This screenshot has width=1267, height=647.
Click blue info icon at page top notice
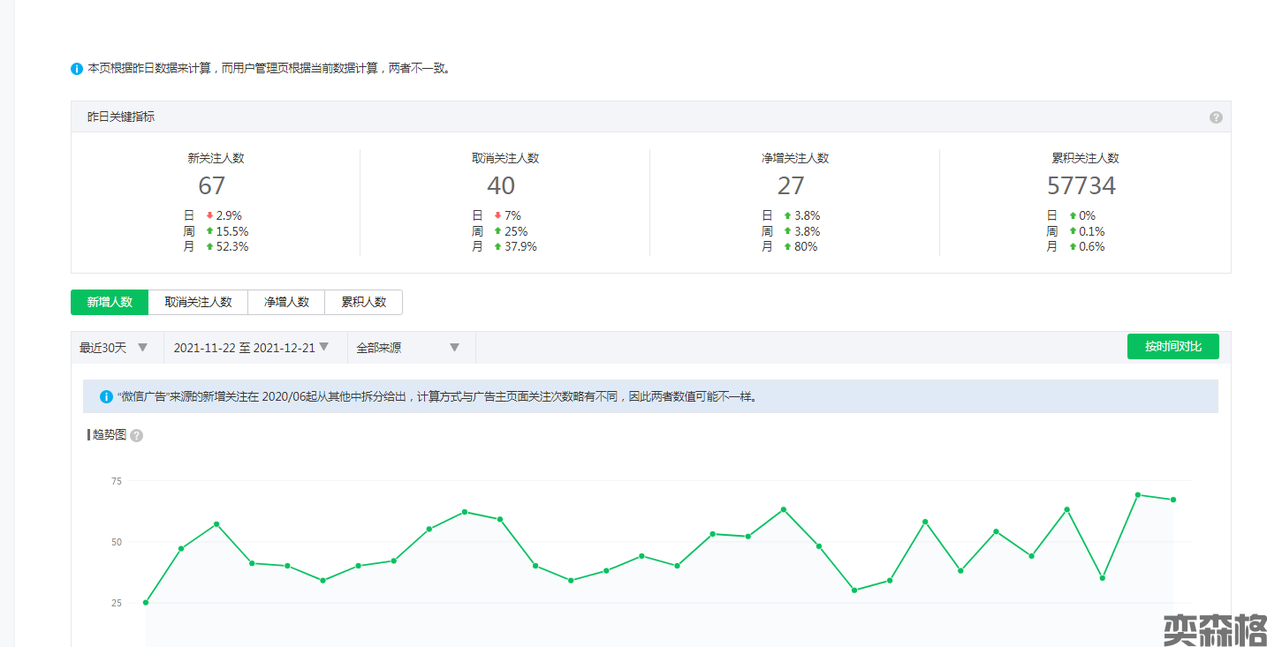pyautogui.click(x=77, y=69)
